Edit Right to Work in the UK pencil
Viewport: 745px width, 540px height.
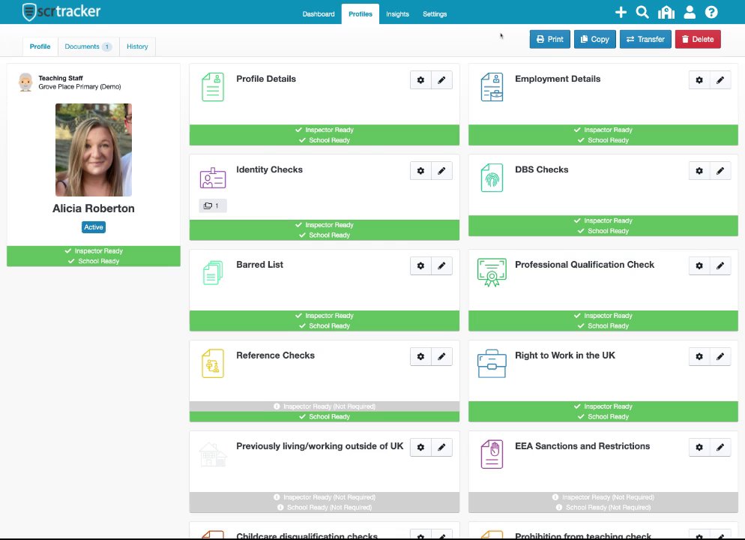click(720, 356)
